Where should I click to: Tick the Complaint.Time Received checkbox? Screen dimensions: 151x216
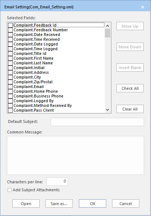(x=10, y=39)
